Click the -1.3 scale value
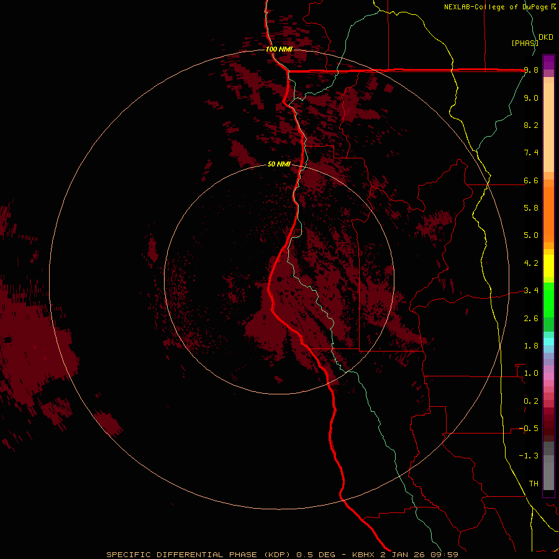The image size is (559, 559). [529, 456]
